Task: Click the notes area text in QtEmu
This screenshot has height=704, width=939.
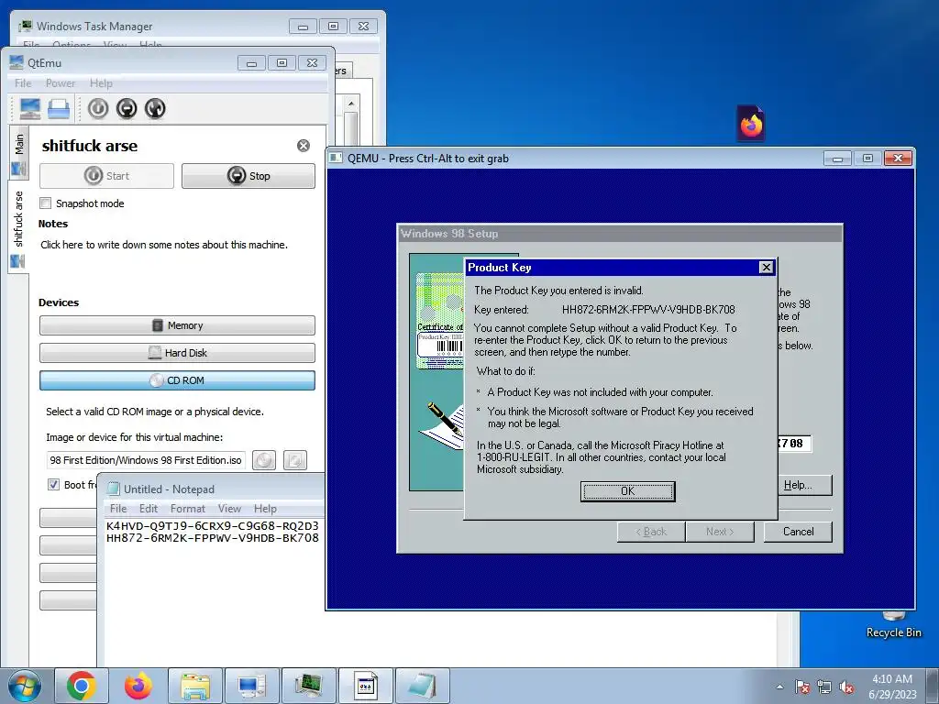Action: click(x=164, y=245)
